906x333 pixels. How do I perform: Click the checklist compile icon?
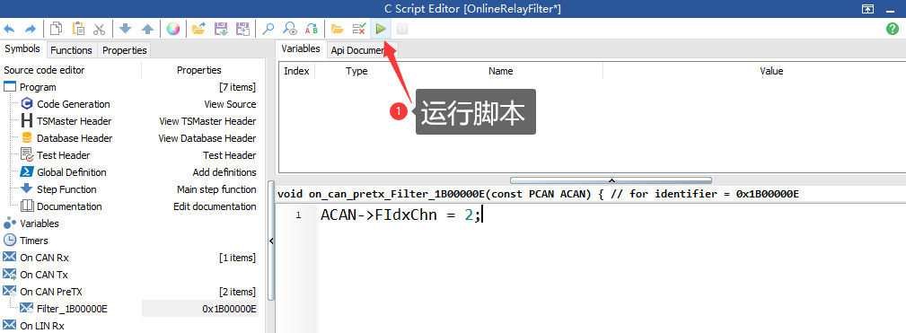tap(359, 29)
